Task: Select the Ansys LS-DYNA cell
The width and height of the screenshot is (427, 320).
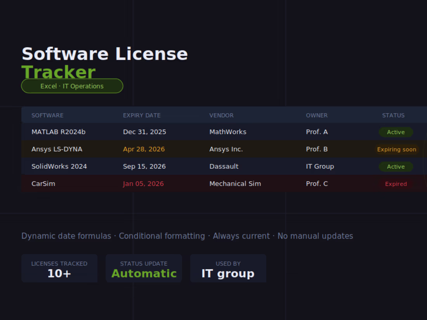Action: 57,149
